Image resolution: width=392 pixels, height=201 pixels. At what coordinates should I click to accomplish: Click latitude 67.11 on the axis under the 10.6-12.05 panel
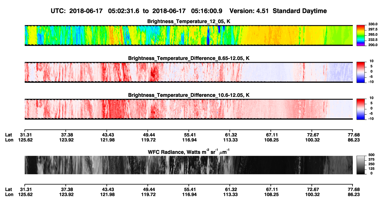pyautogui.click(x=271, y=134)
